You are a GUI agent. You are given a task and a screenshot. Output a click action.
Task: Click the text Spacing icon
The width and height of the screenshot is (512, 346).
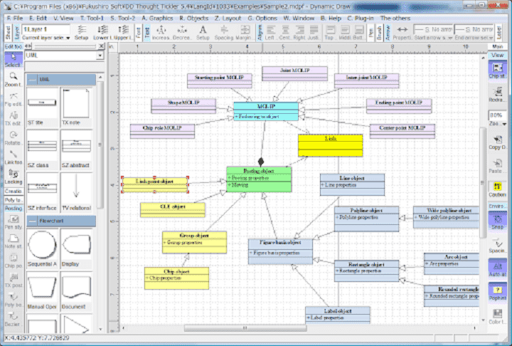click(x=224, y=33)
